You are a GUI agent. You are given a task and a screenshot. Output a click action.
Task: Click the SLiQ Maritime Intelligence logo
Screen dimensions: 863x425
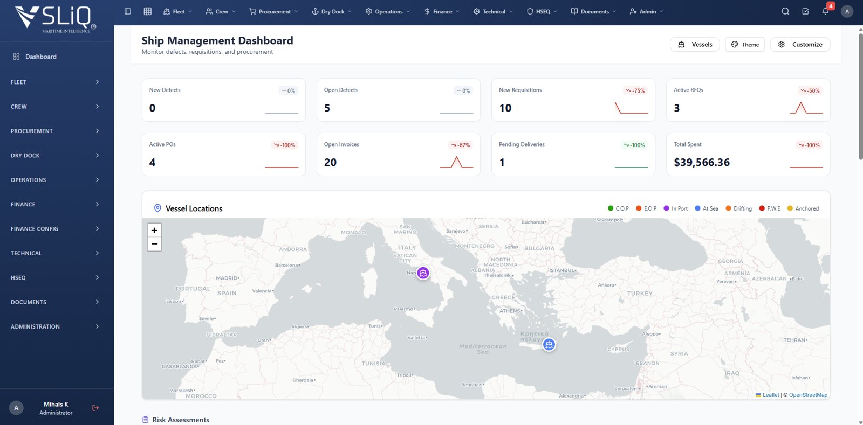[x=56, y=19]
